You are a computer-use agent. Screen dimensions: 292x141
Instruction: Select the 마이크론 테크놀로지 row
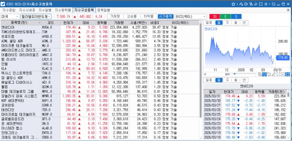pos(100,46)
